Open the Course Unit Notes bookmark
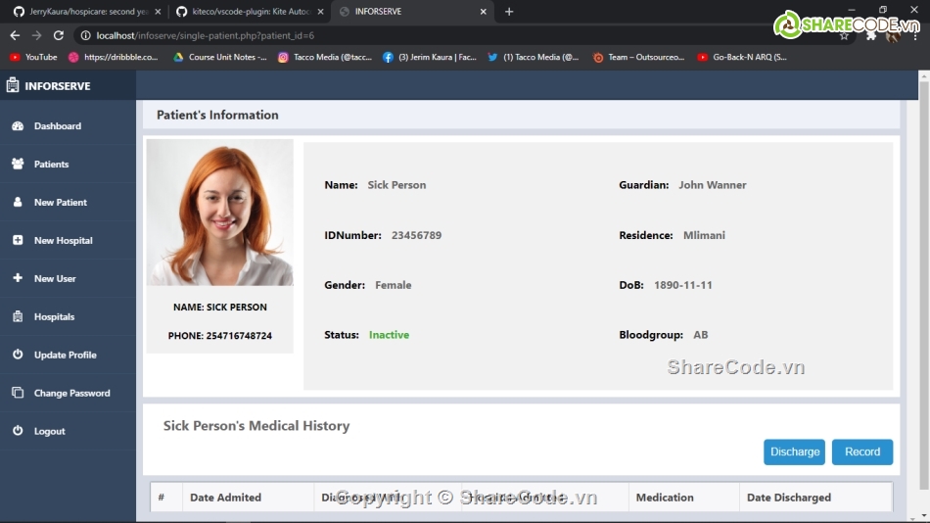 (219, 58)
